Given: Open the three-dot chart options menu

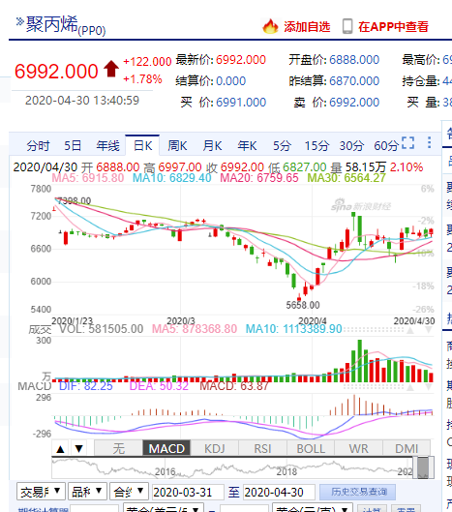Looking at the screenshot, I should 429,142.
